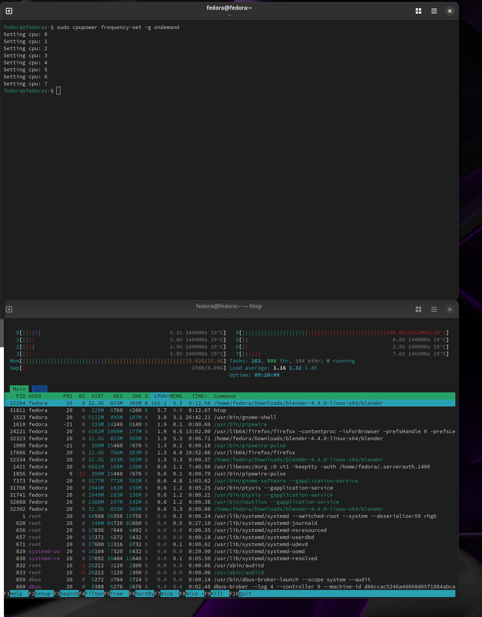
Task: Expand title dropdown under top terminal title
Action: click(229, 15)
